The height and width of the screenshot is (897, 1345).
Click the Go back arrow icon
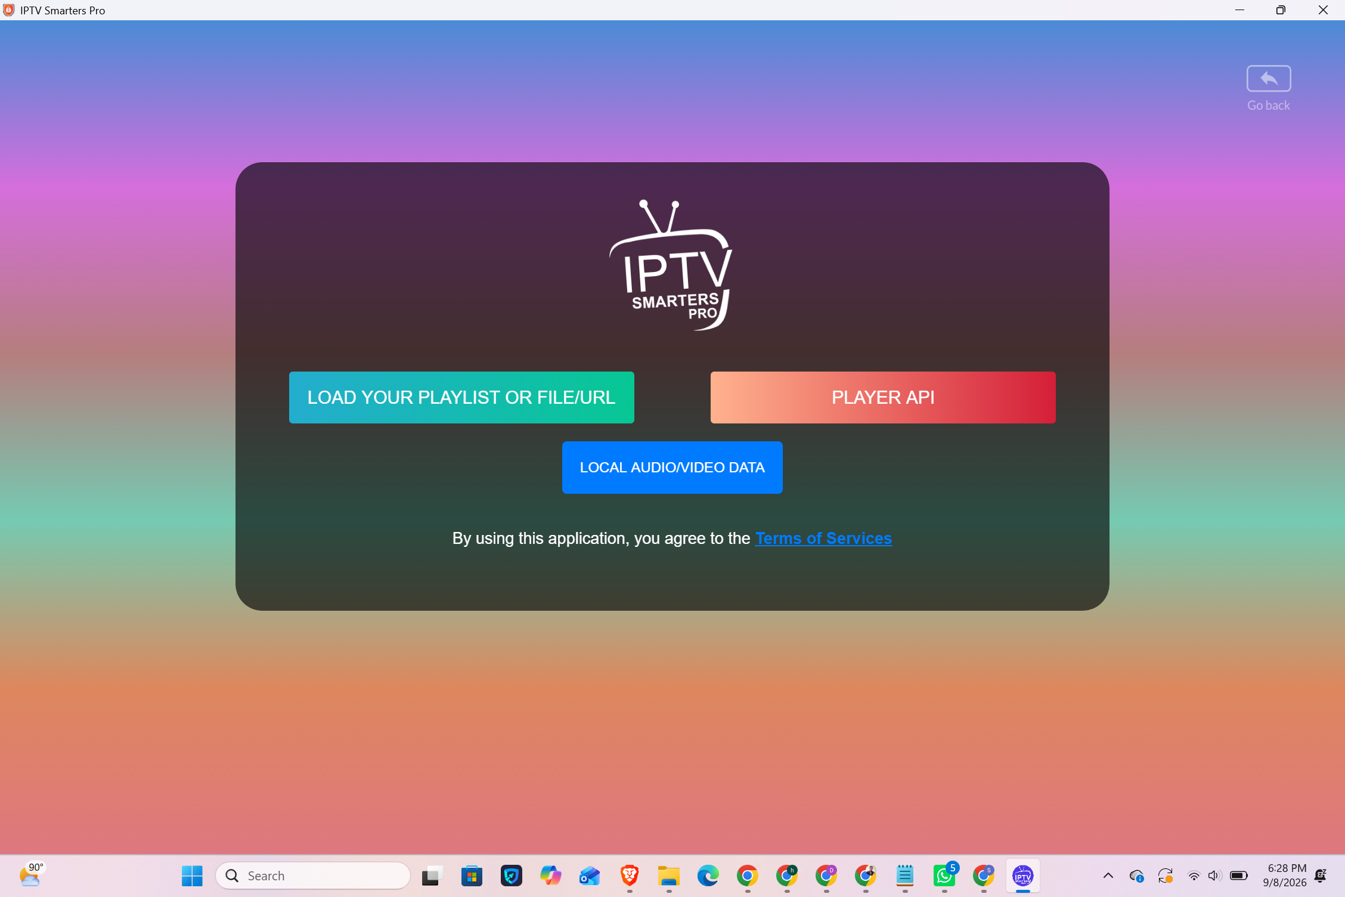pyautogui.click(x=1268, y=79)
